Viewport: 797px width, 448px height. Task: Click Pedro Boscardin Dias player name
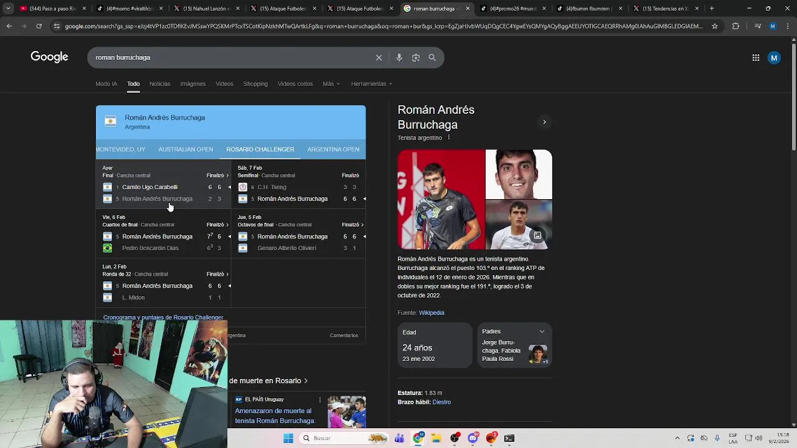point(151,248)
